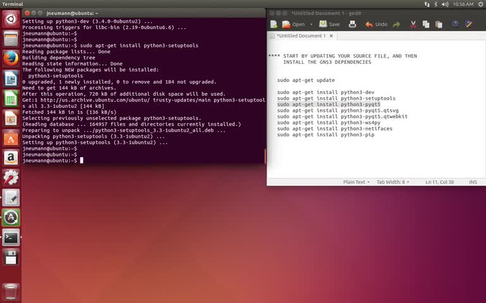Viewport: 486px width, 303px height.
Task: Click the 'python3-pip' line
Action: (x=325, y=135)
